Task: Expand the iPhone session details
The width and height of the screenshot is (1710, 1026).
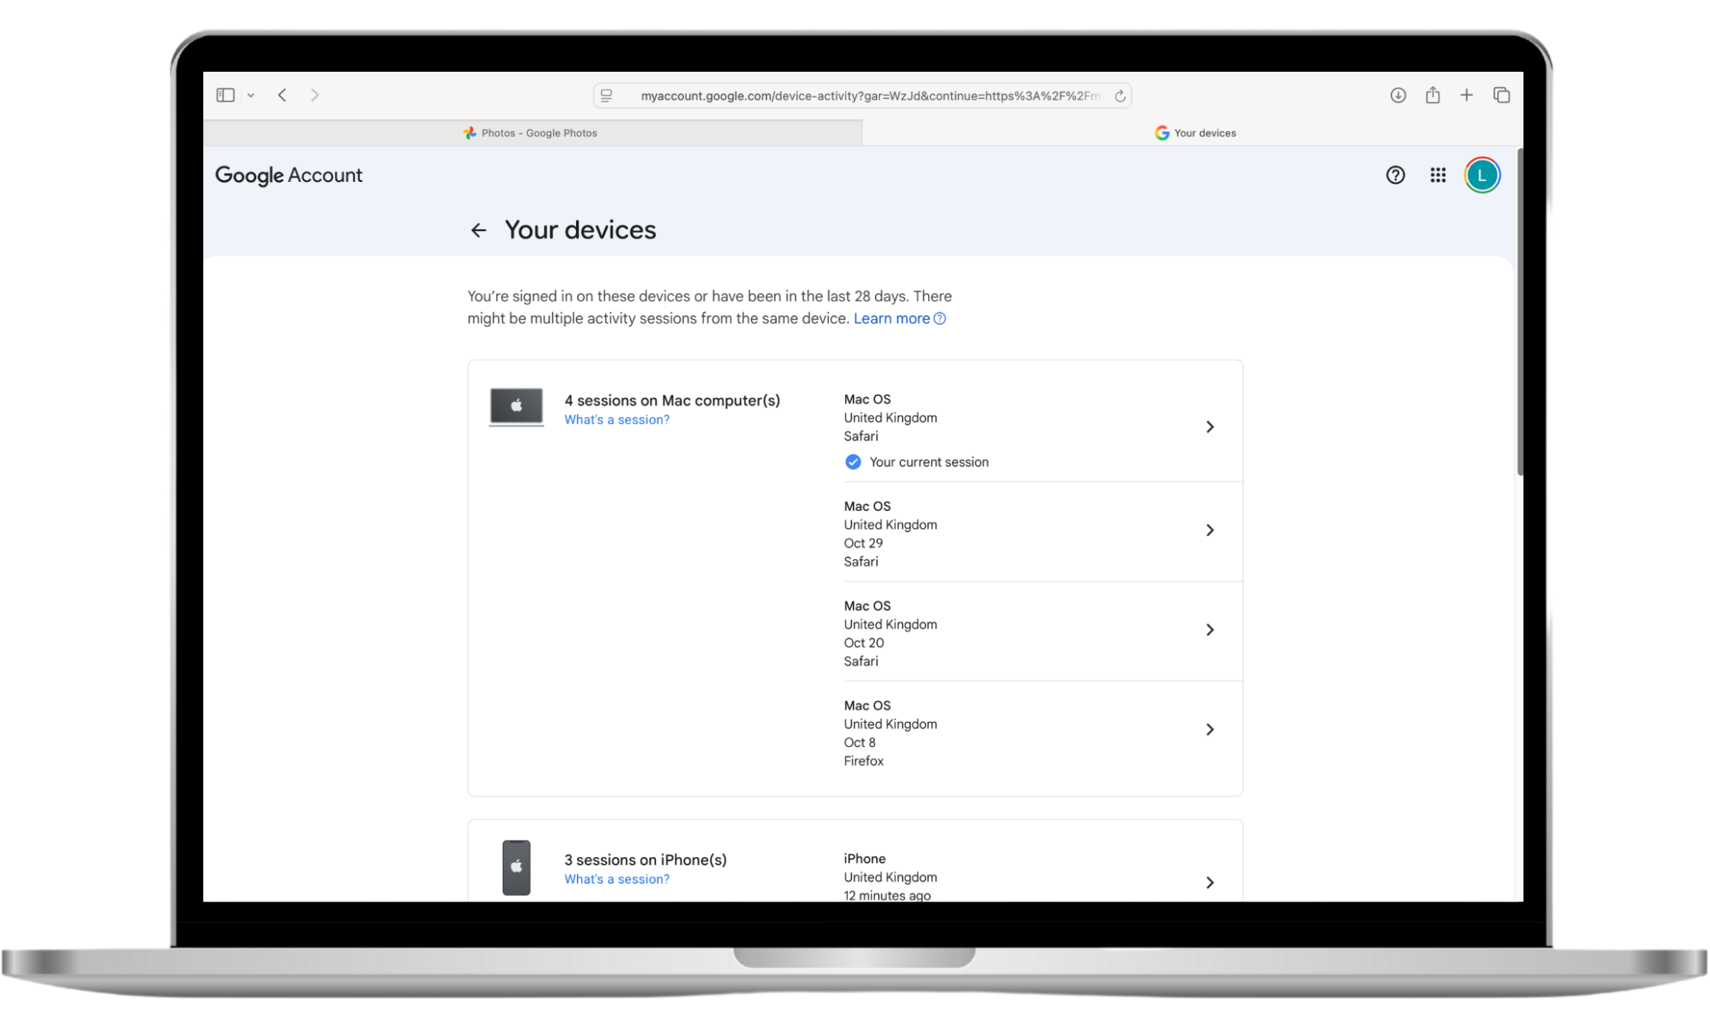Action: (1209, 882)
